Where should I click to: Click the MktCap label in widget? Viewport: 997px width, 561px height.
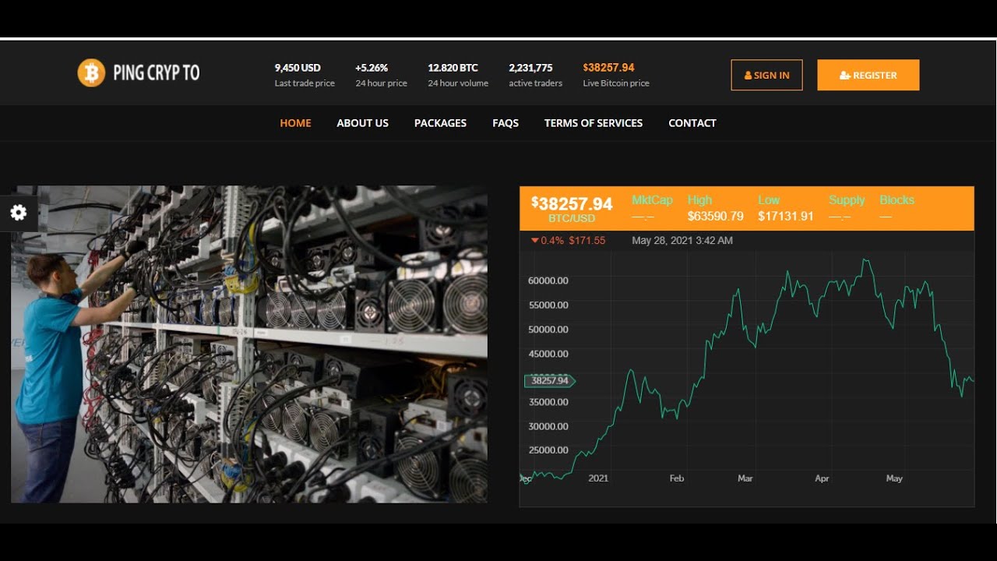click(652, 200)
